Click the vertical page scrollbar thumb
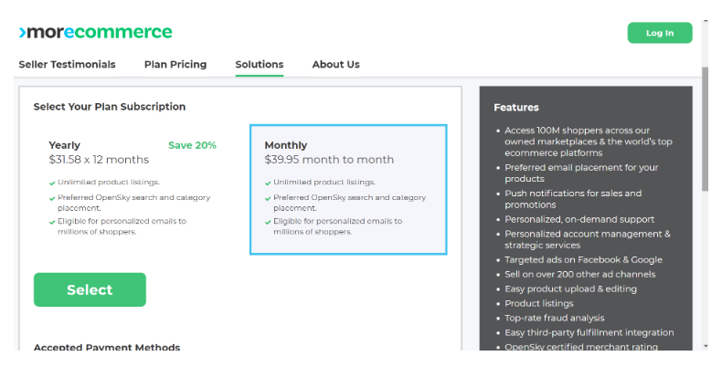Screen dimensions: 722x377 [x=705, y=129]
